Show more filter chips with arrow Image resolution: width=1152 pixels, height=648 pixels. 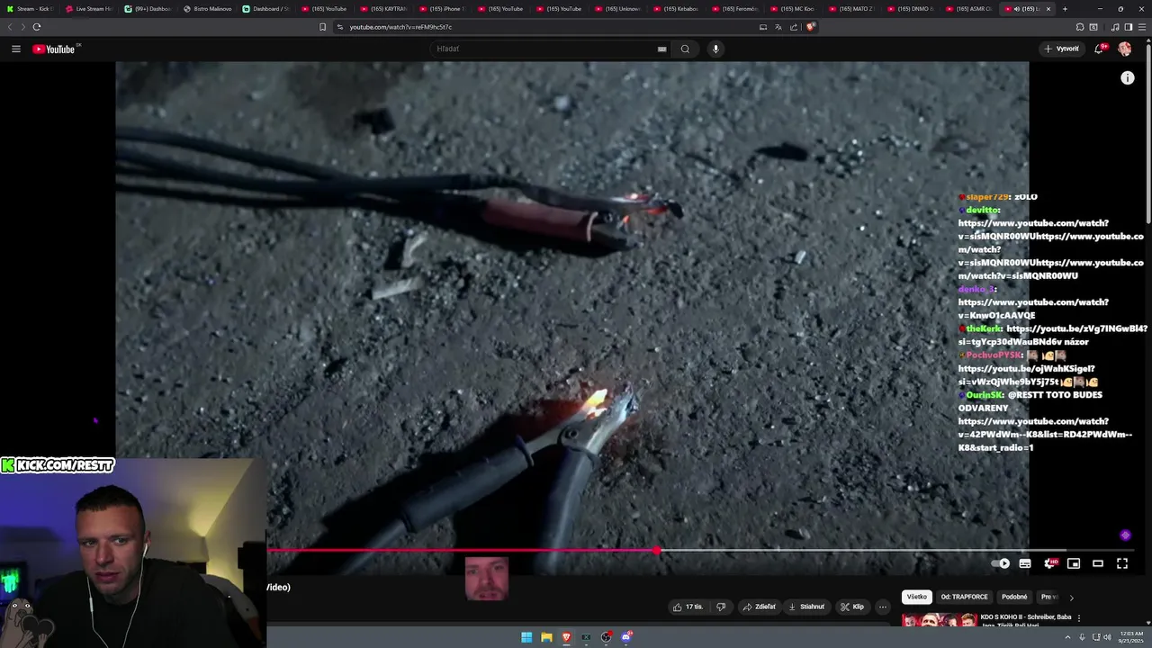point(1071,597)
